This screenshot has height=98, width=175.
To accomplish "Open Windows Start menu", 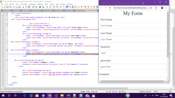I will pos(3,95).
